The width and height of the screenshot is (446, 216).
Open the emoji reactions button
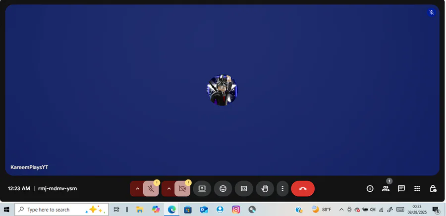click(223, 189)
